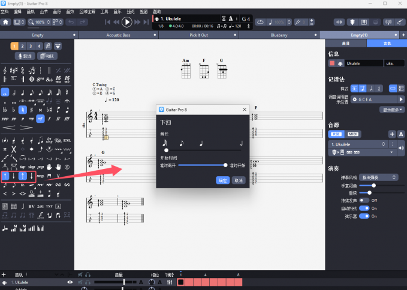Toggle the sustain (持续发声) switch off/on
Image resolution: width=407 pixels, height=290 pixels.
click(363, 200)
